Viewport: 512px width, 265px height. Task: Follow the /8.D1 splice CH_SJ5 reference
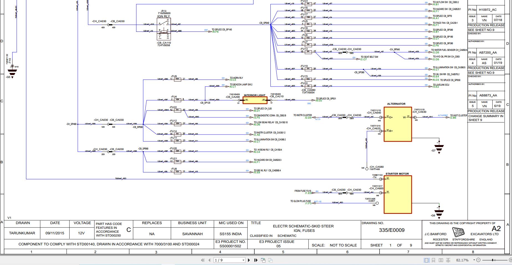(257, 111)
